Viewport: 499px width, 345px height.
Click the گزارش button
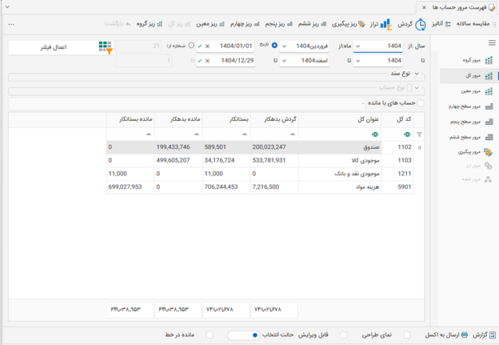[x=484, y=335]
